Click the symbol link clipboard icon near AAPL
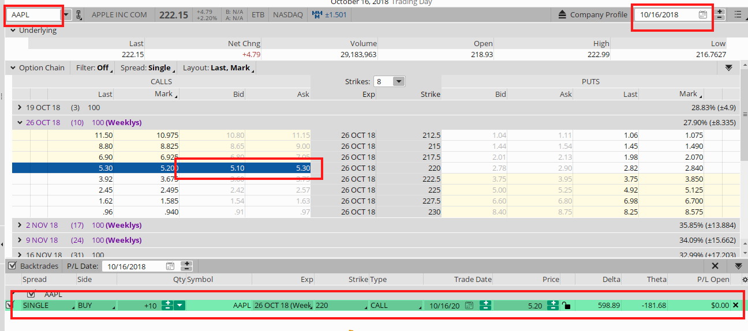 pyautogui.click(x=79, y=15)
